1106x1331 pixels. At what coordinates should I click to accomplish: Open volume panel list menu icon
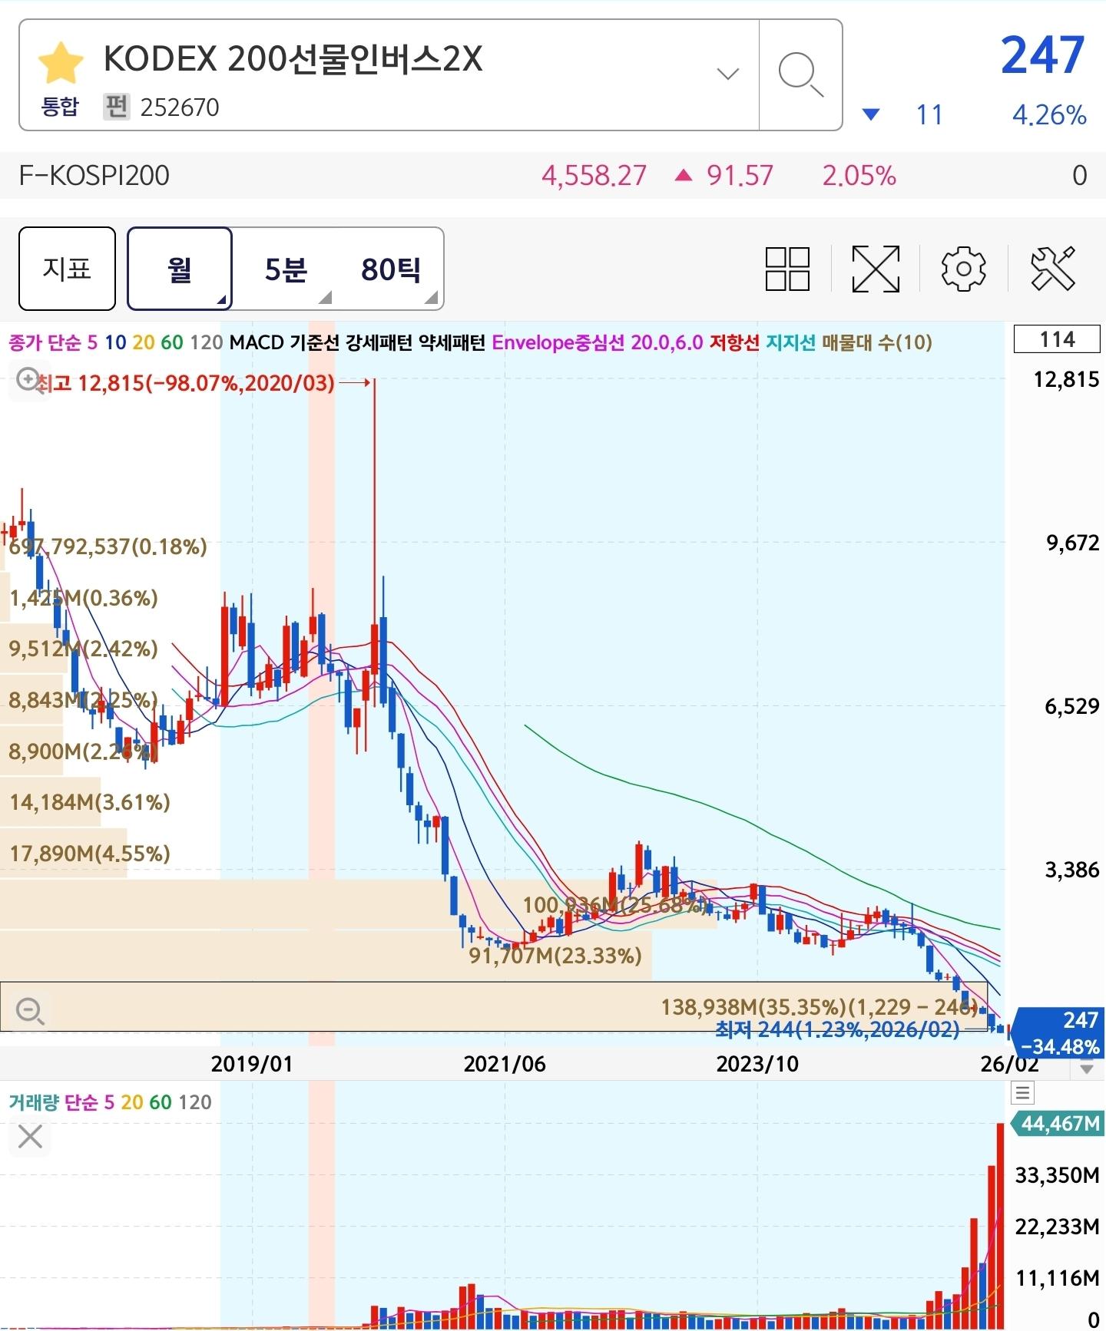pos(1023,1092)
